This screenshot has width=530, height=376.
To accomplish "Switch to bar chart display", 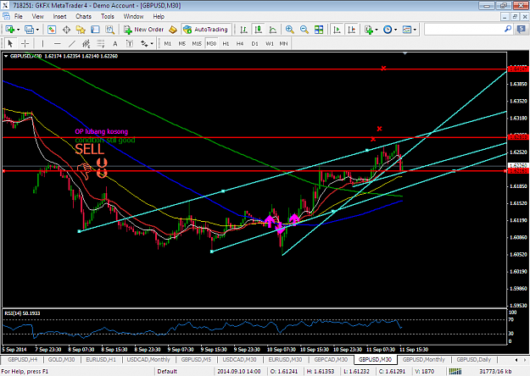I will [243, 30].
